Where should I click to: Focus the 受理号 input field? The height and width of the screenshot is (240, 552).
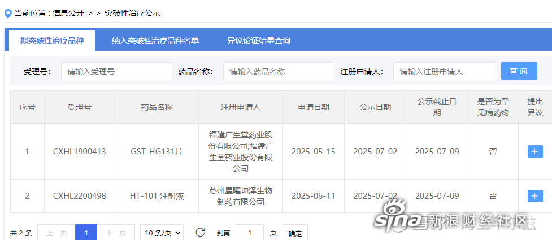(x=116, y=72)
